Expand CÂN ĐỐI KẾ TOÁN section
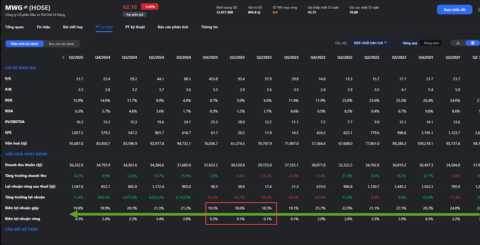The height and width of the screenshot is (245, 480). (x=21, y=229)
